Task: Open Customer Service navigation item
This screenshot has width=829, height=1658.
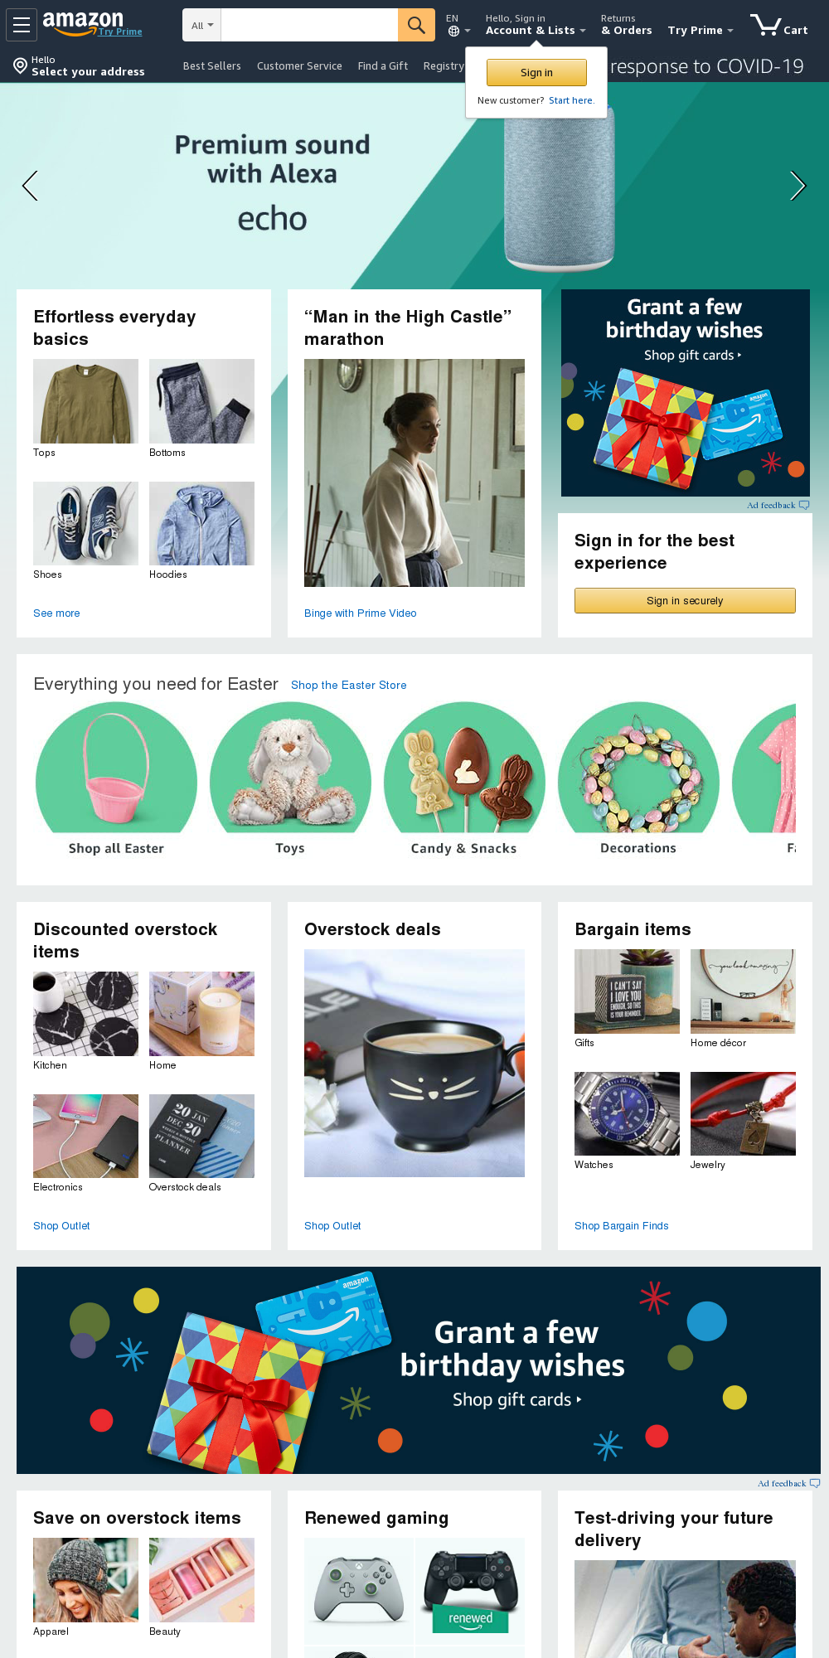Action: tap(299, 66)
